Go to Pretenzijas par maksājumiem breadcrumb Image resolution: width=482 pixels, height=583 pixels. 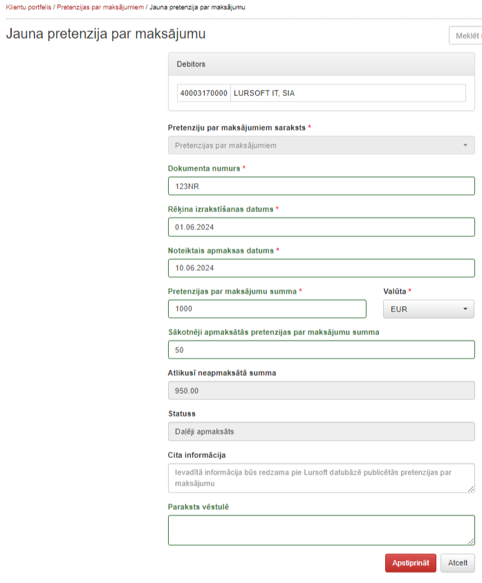click(100, 7)
